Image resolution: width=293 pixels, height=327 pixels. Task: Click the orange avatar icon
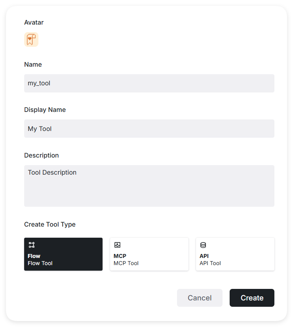click(31, 40)
